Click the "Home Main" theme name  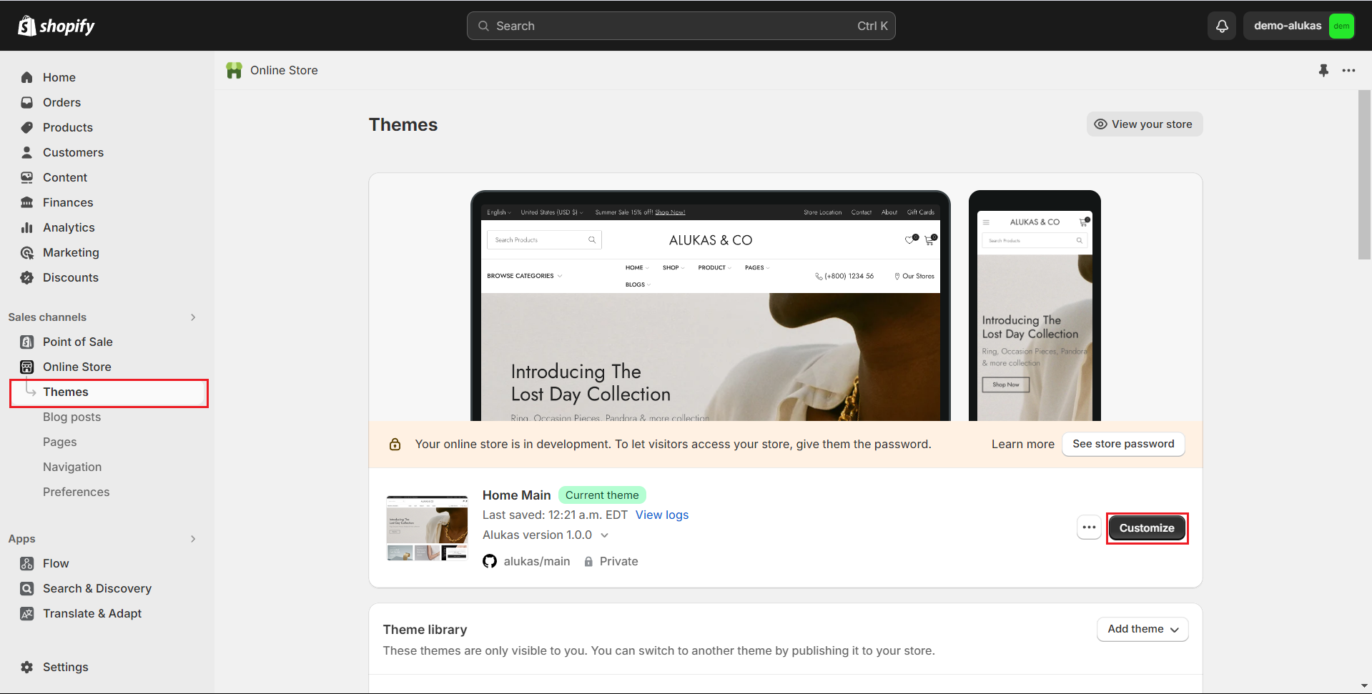516,495
